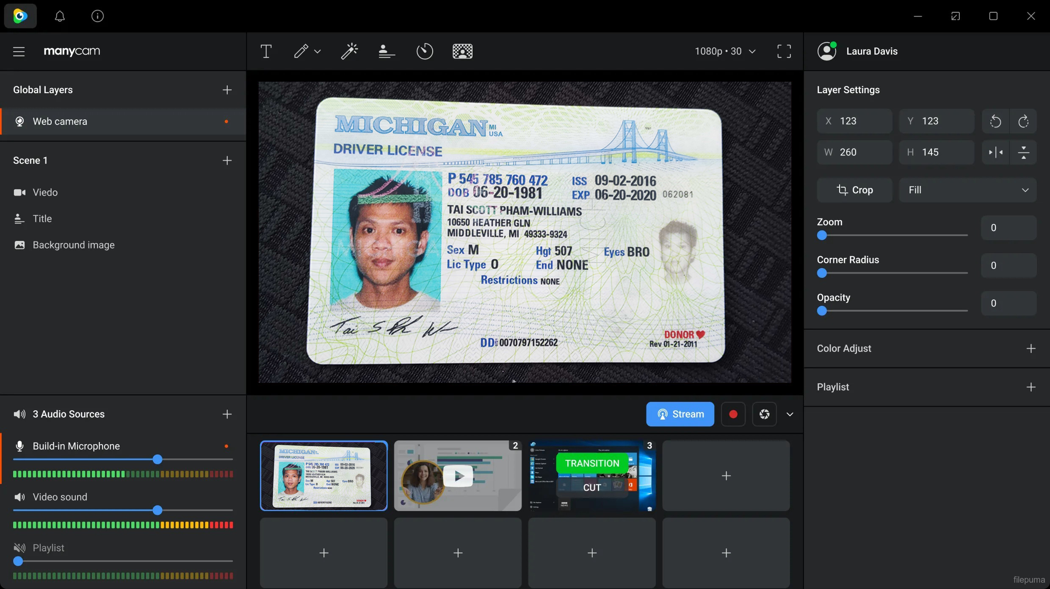
Task: Take a snapshot with camera shutter icon
Action: 764,414
